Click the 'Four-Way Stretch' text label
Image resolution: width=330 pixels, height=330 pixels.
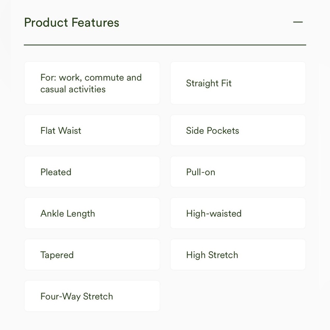pos(77,296)
